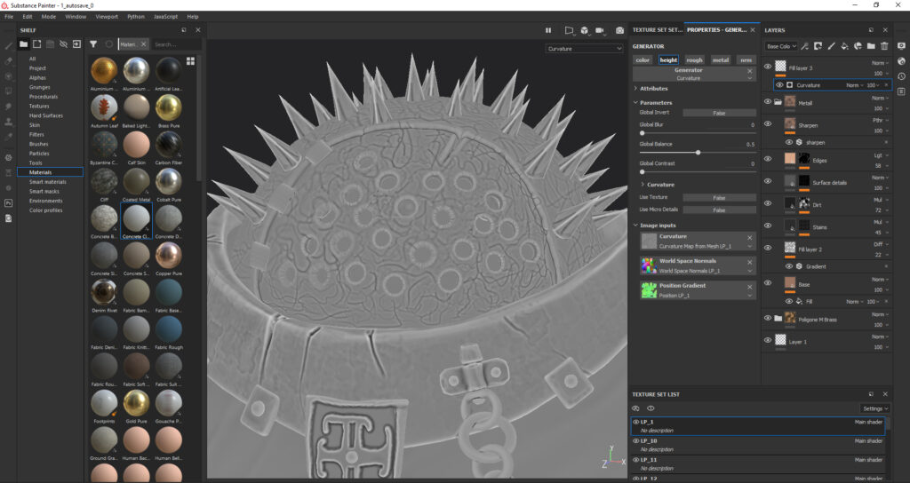The height and width of the screenshot is (483, 910).
Task: Toggle visibility of the Dirt layer
Action: [x=769, y=204]
